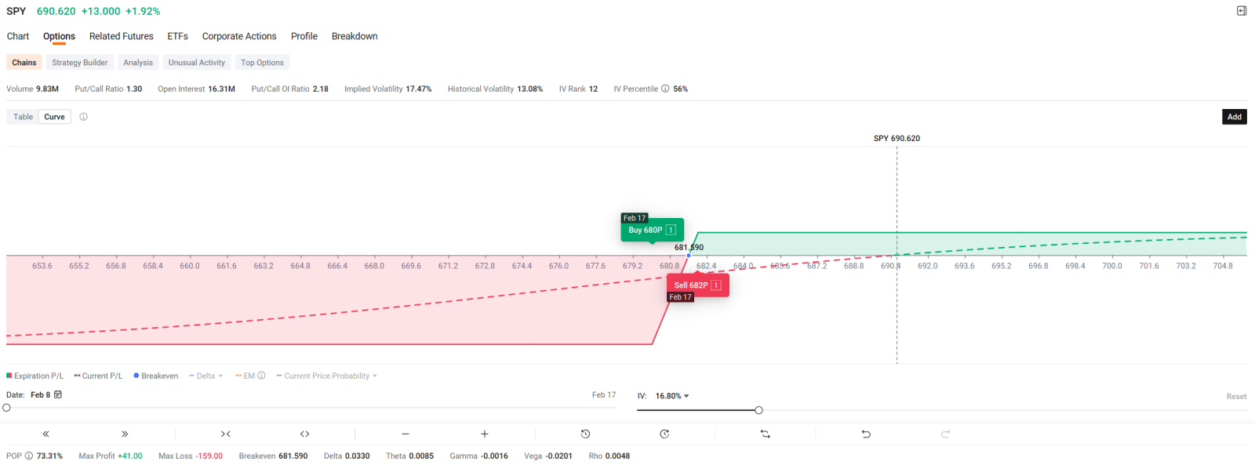This screenshot has width=1255, height=465.
Task: Click the Feb 17 end of date slider
Action: coord(604,395)
